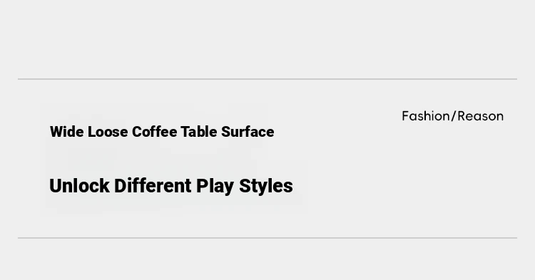Click the Fashion/Reason label
535x280 pixels.
tap(452, 116)
